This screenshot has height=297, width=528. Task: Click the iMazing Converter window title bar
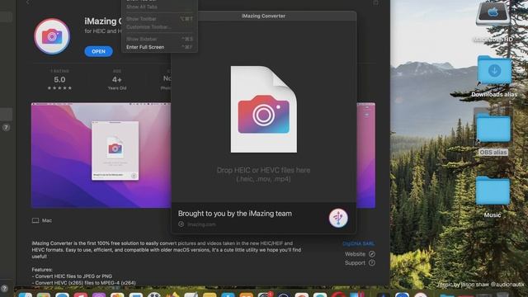263,16
